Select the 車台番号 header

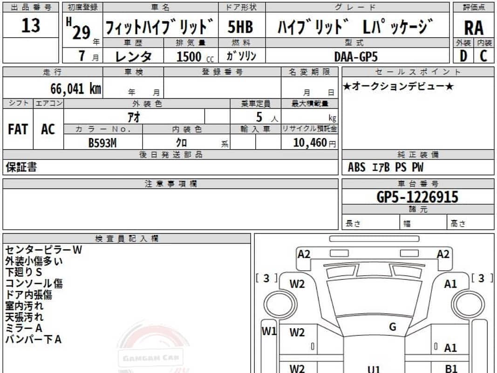[x=418, y=184]
